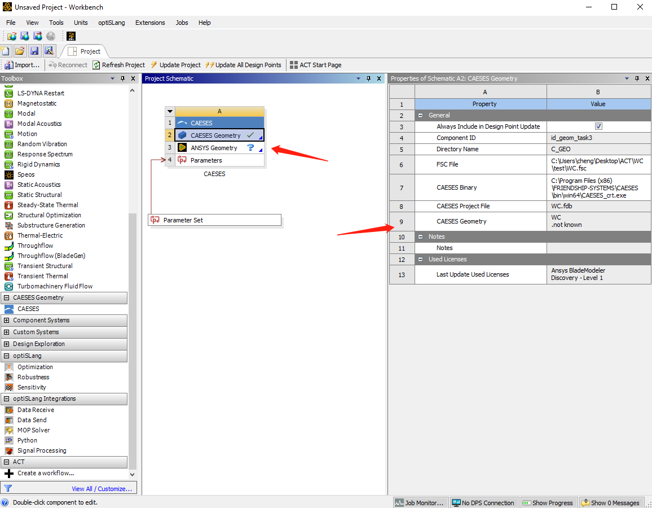Viewport: 652px width, 508px height.
Task: Select Speos in the Toolbox
Action: point(26,174)
